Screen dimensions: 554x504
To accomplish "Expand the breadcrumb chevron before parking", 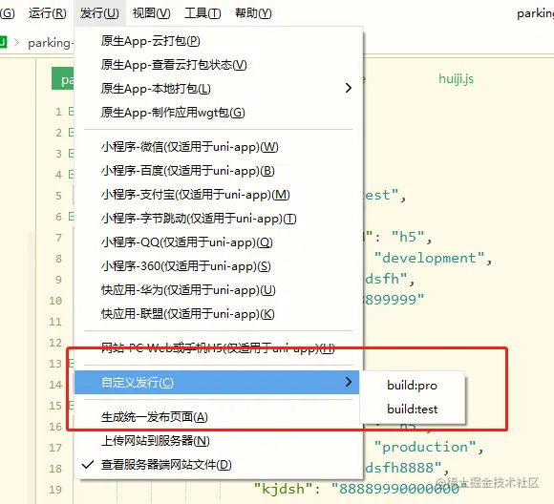I will click(x=16, y=42).
